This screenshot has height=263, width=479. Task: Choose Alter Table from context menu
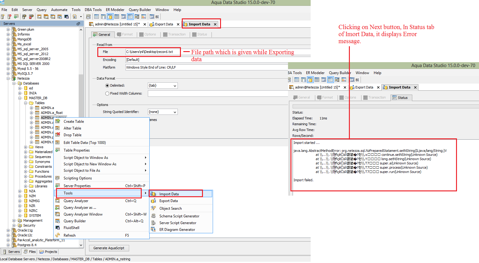(x=72, y=128)
